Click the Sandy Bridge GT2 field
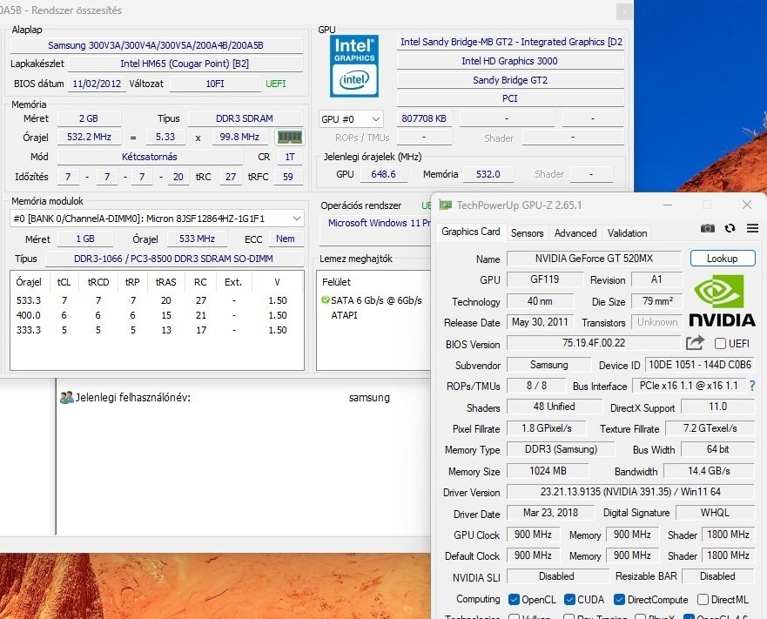This screenshot has width=767, height=619. pyautogui.click(x=509, y=80)
